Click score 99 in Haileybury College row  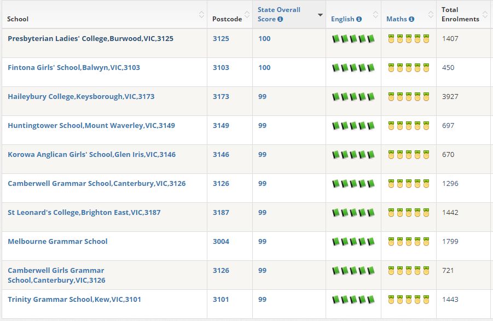262,96
